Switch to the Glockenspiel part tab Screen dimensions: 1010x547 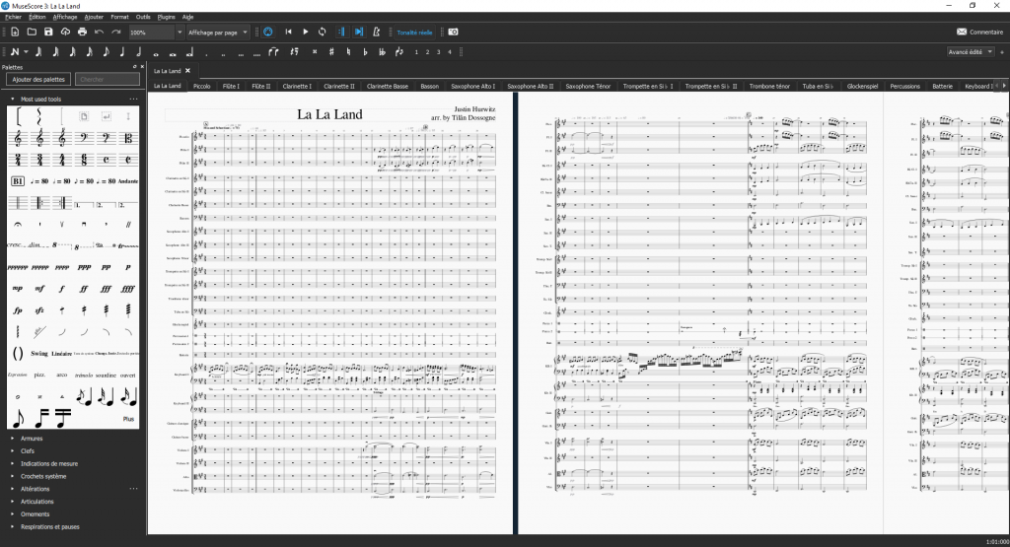862,86
